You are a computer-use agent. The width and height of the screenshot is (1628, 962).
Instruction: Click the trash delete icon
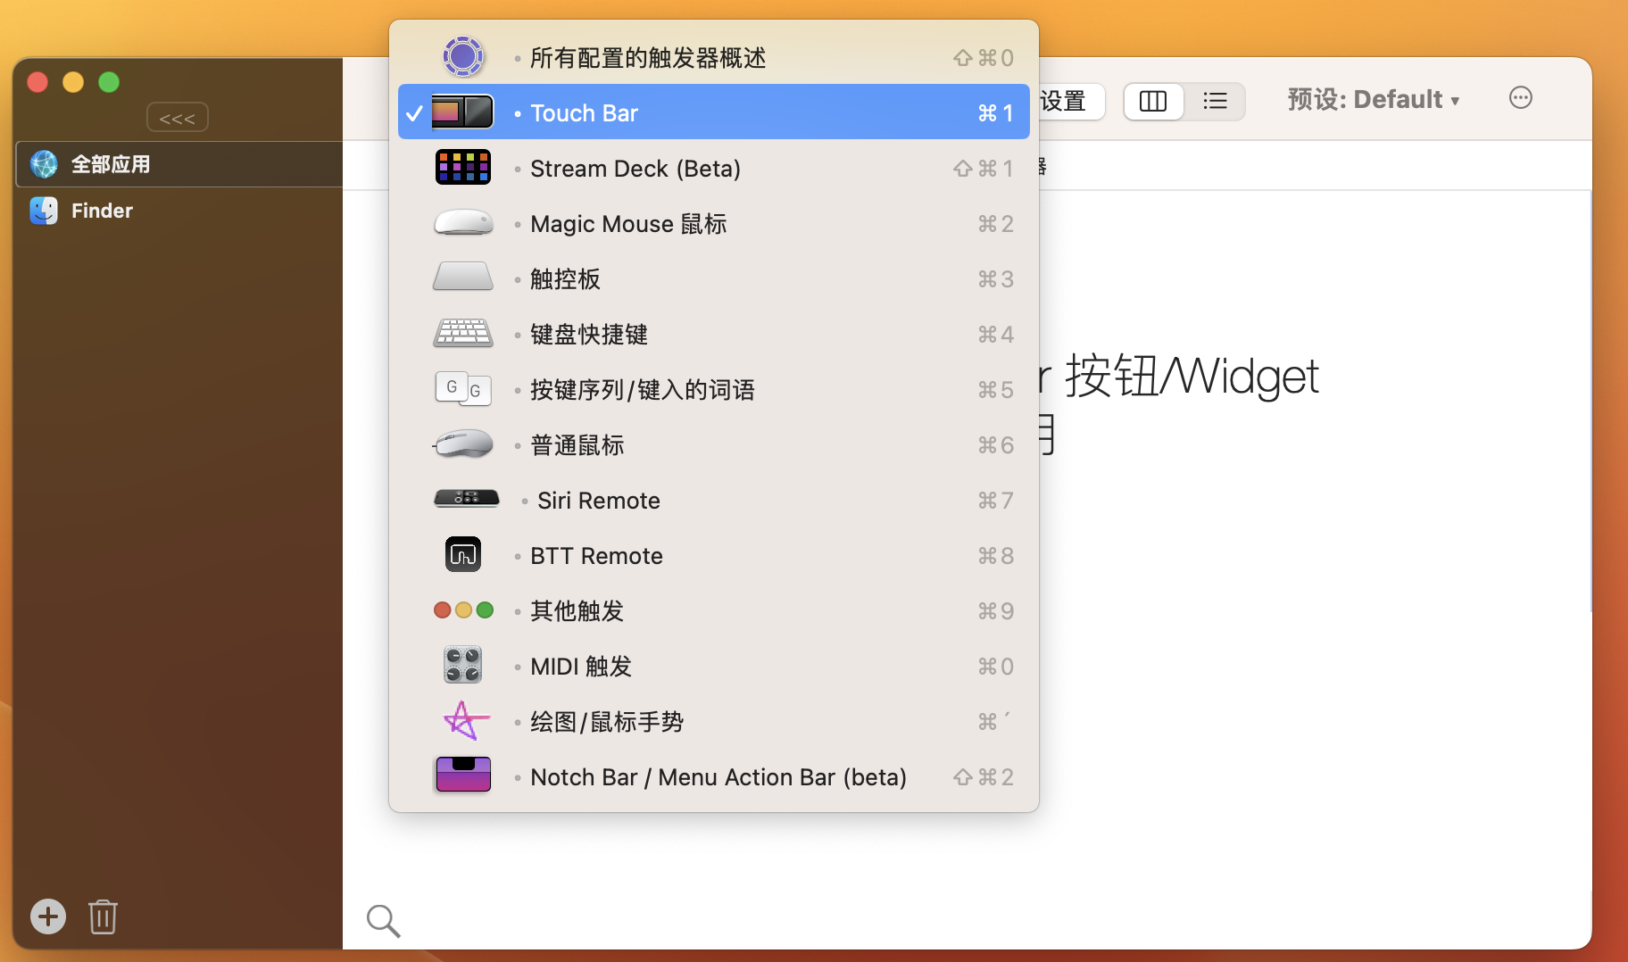(103, 916)
